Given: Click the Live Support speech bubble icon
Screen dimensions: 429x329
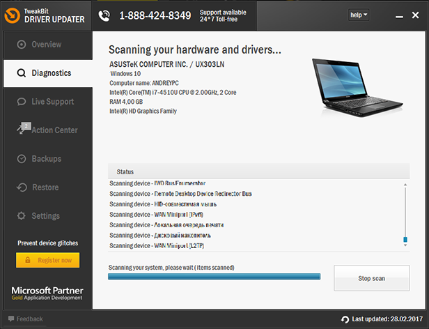Looking at the screenshot, I should pyautogui.click(x=22, y=102).
